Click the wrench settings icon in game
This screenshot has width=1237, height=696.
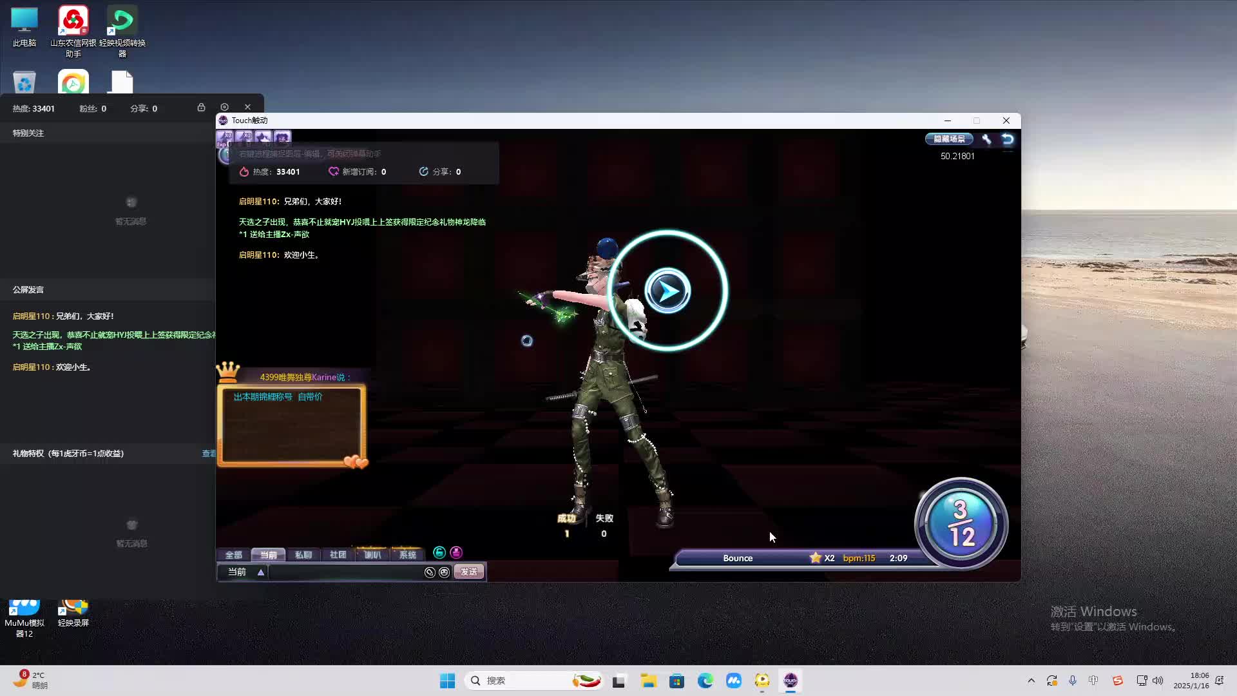tap(986, 139)
